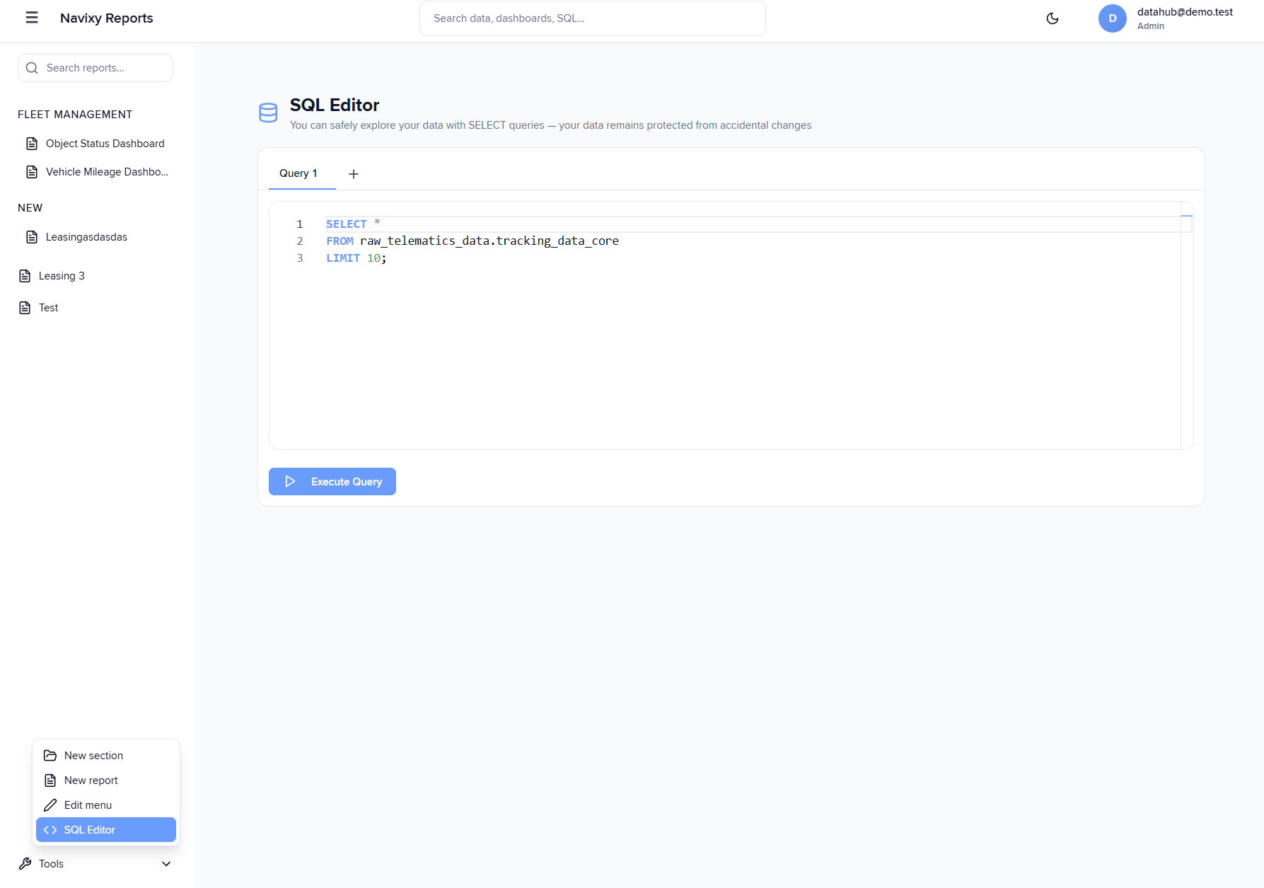The image size is (1264, 888).
Task: Collapse the Tools menu chevron
Action: 166,864
